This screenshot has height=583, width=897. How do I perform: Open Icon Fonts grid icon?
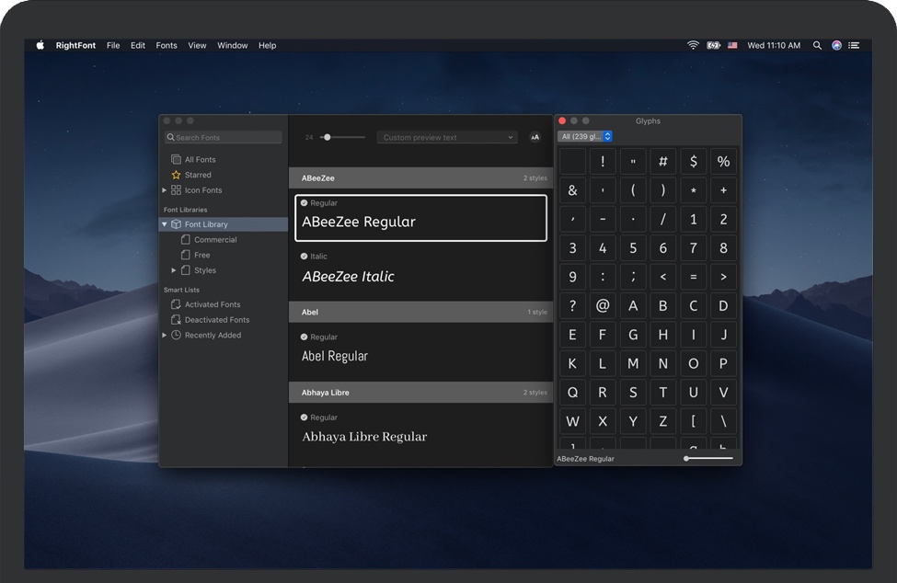tap(176, 190)
